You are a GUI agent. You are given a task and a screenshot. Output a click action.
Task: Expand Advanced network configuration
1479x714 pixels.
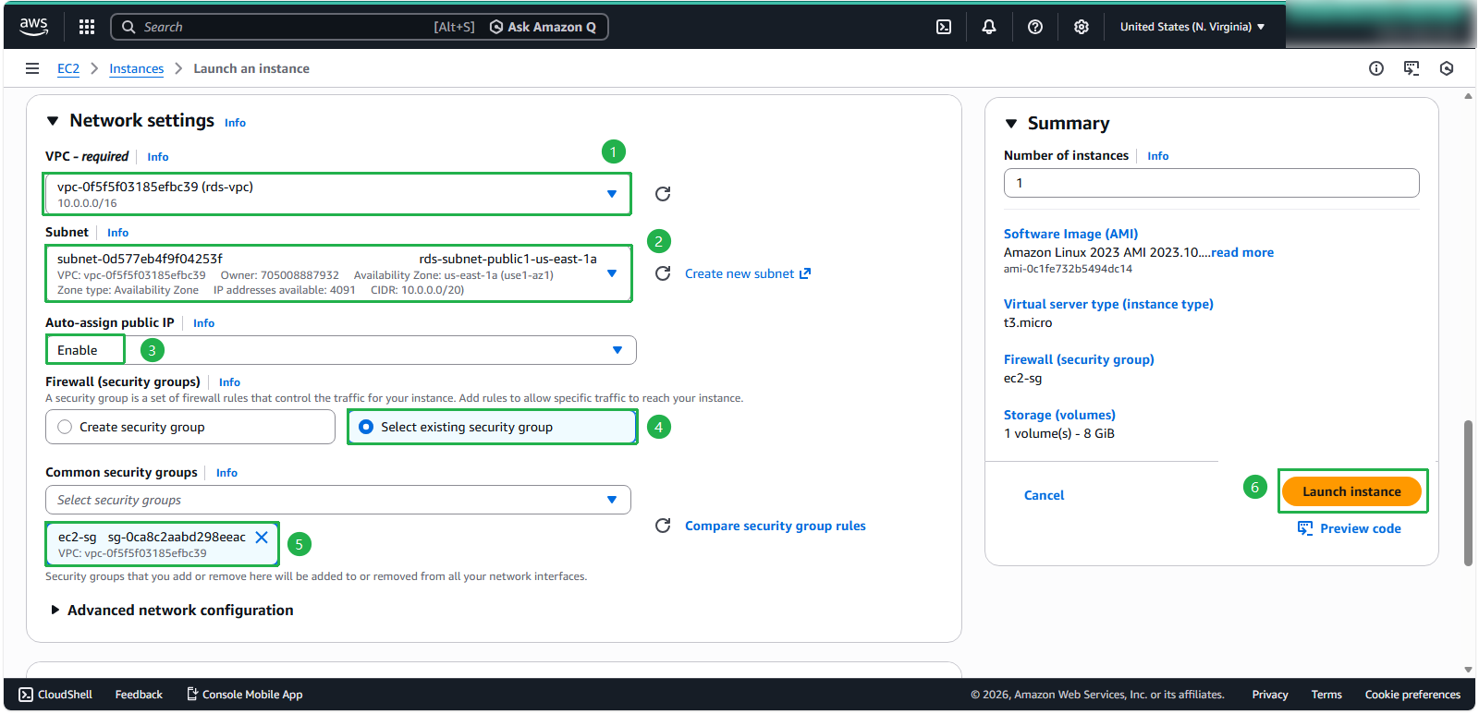[172, 611]
